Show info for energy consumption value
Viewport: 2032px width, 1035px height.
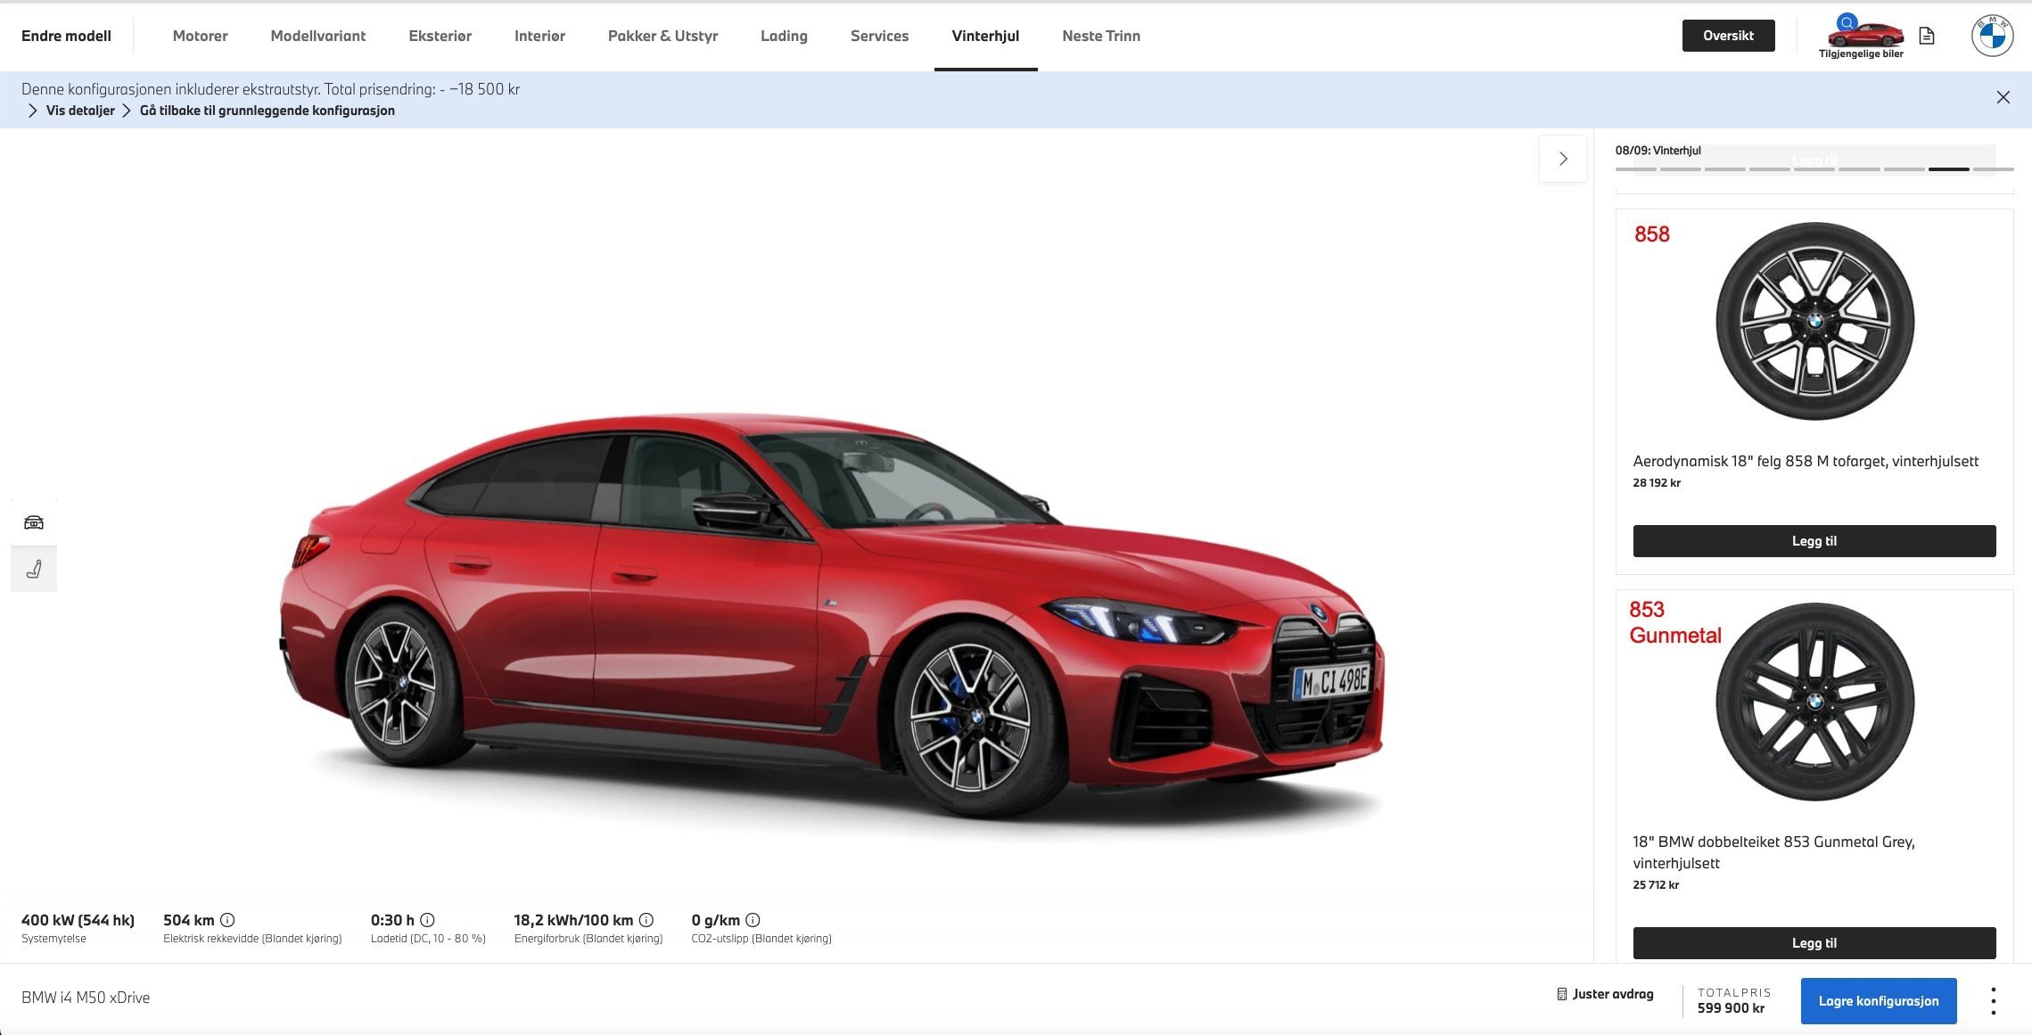[x=646, y=920]
